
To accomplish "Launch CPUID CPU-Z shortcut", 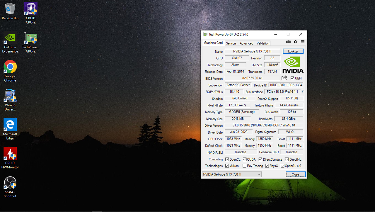I will point(30,13).
